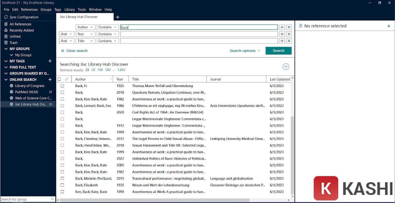The width and height of the screenshot is (395, 203).
Task: Sort by the paperclip attachment column icon
Action: pyautogui.click(x=67, y=79)
